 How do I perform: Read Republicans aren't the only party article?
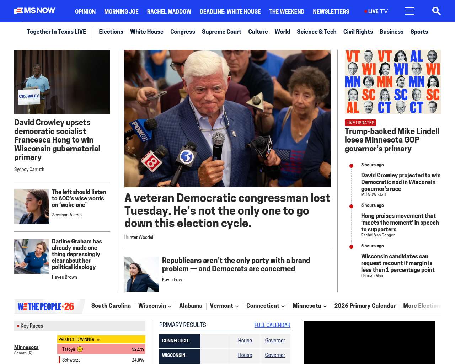(236, 265)
